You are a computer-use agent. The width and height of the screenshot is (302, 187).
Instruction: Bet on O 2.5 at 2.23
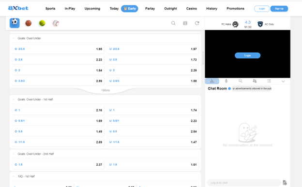58,59
